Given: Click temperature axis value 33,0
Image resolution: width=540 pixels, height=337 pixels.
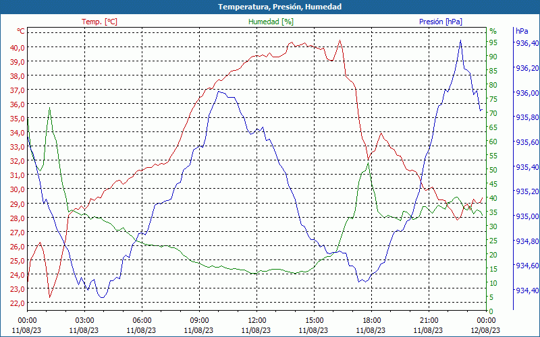Looking at the screenshot, I should (x=18, y=147).
